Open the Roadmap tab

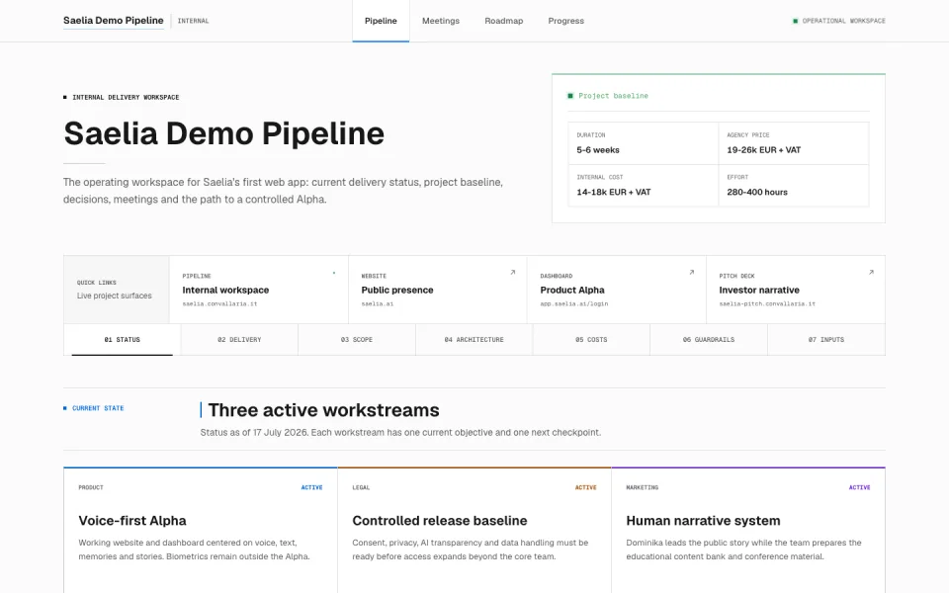click(x=503, y=21)
